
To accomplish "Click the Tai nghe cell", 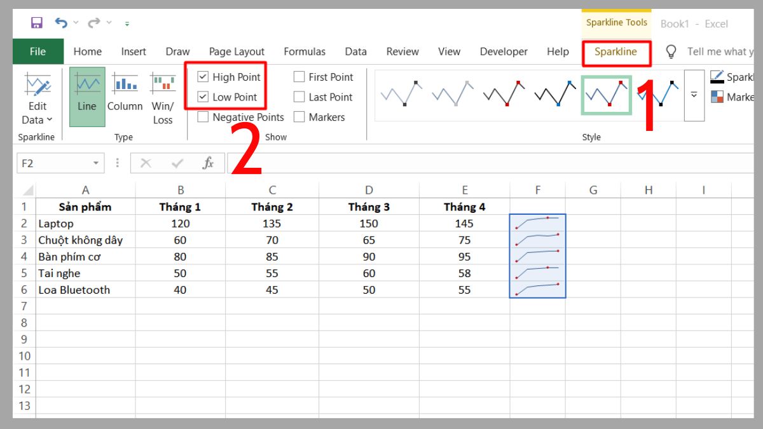I will 85,273.
